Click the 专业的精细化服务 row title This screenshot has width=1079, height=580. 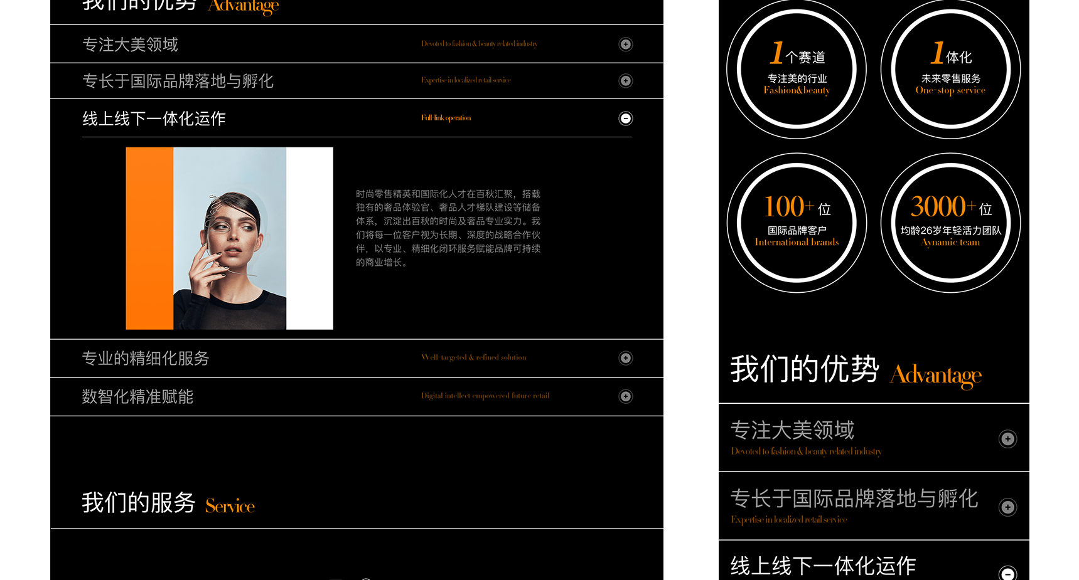pyautogui.click(x=146, y=358)
